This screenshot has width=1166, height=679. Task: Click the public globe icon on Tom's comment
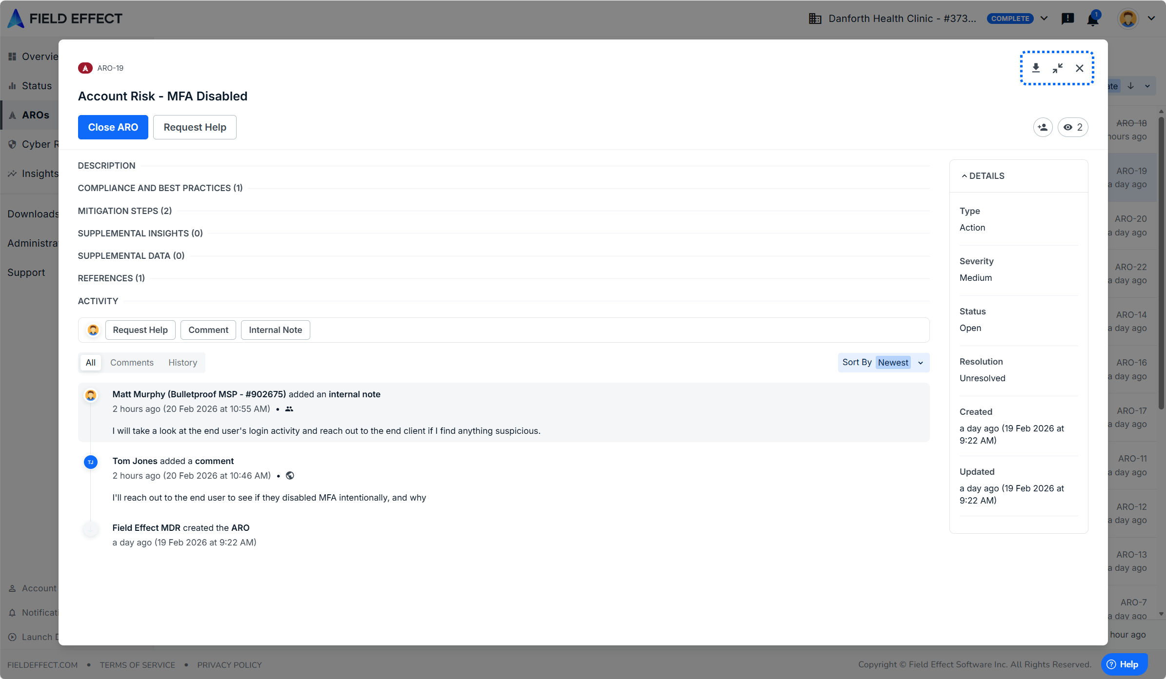click(x=290, y=476)
